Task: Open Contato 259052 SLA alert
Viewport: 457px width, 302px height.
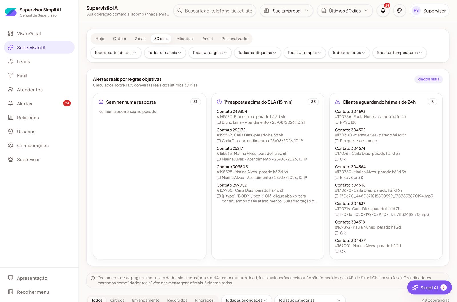Action: pyautogui.click(x=267, y=193)
